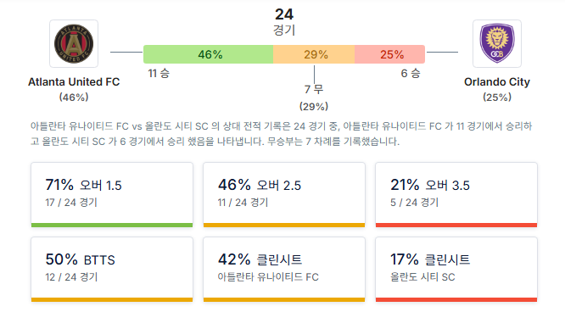Click the 7 무 draws label
565x312 pixels.
point(314,89)
